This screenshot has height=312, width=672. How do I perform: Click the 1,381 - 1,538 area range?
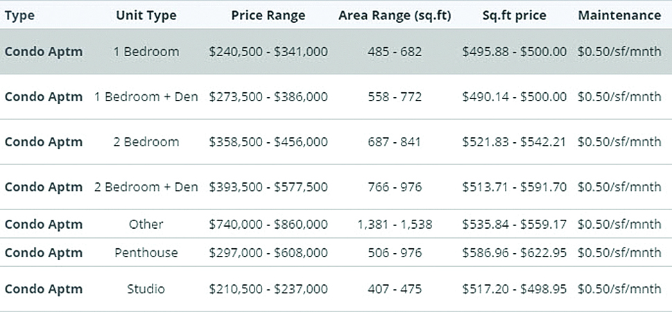[x=395, y=224]
